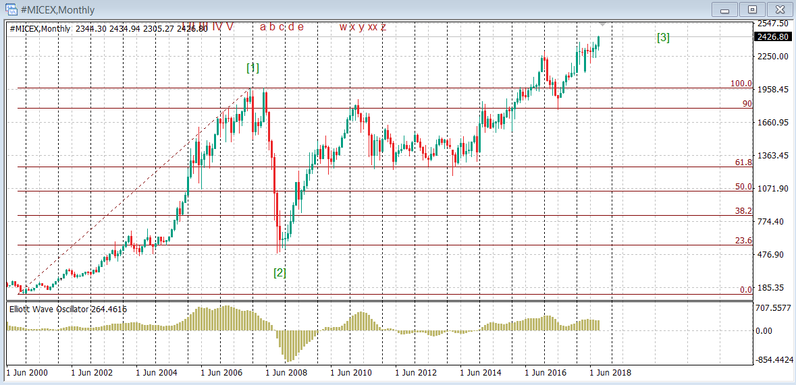Image resolution: width=796 pixels, height=385 pixels.
Task: Click the time axis date 1 Jun 2012
Action: [416, 373]
